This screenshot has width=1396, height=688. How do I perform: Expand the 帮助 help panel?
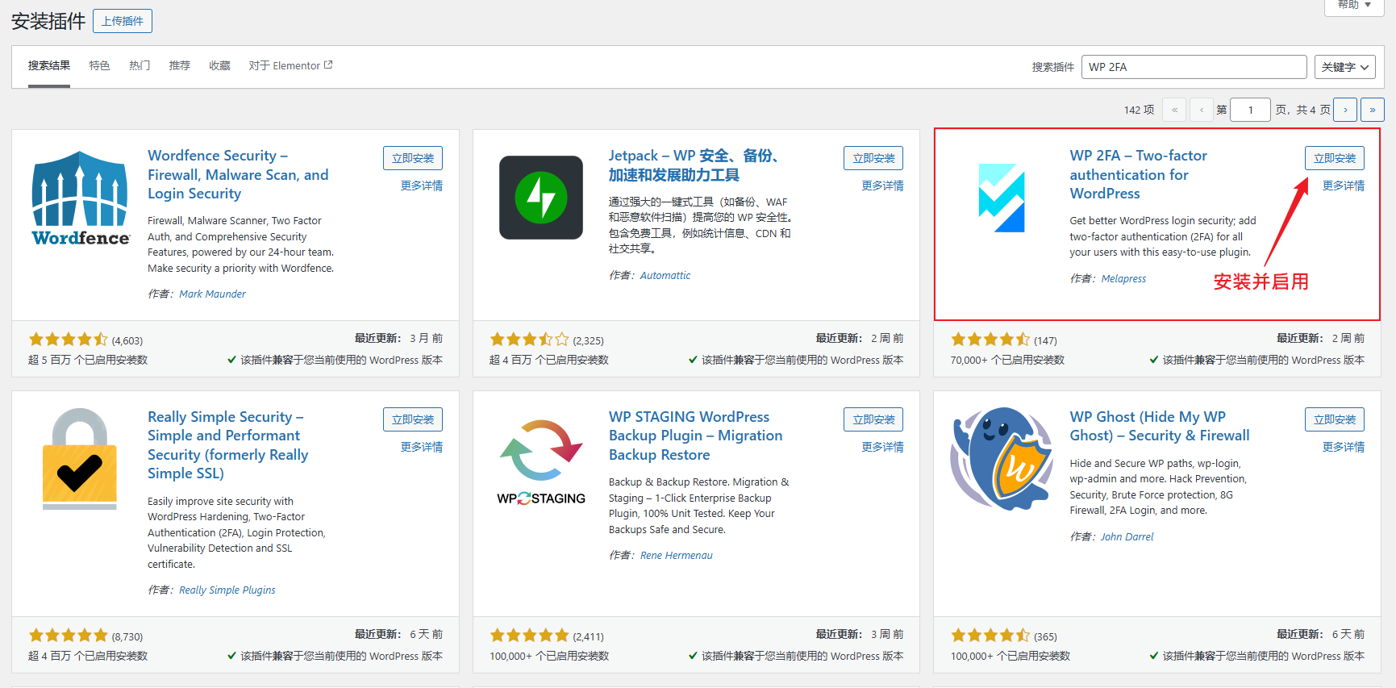click(1360, 5)
